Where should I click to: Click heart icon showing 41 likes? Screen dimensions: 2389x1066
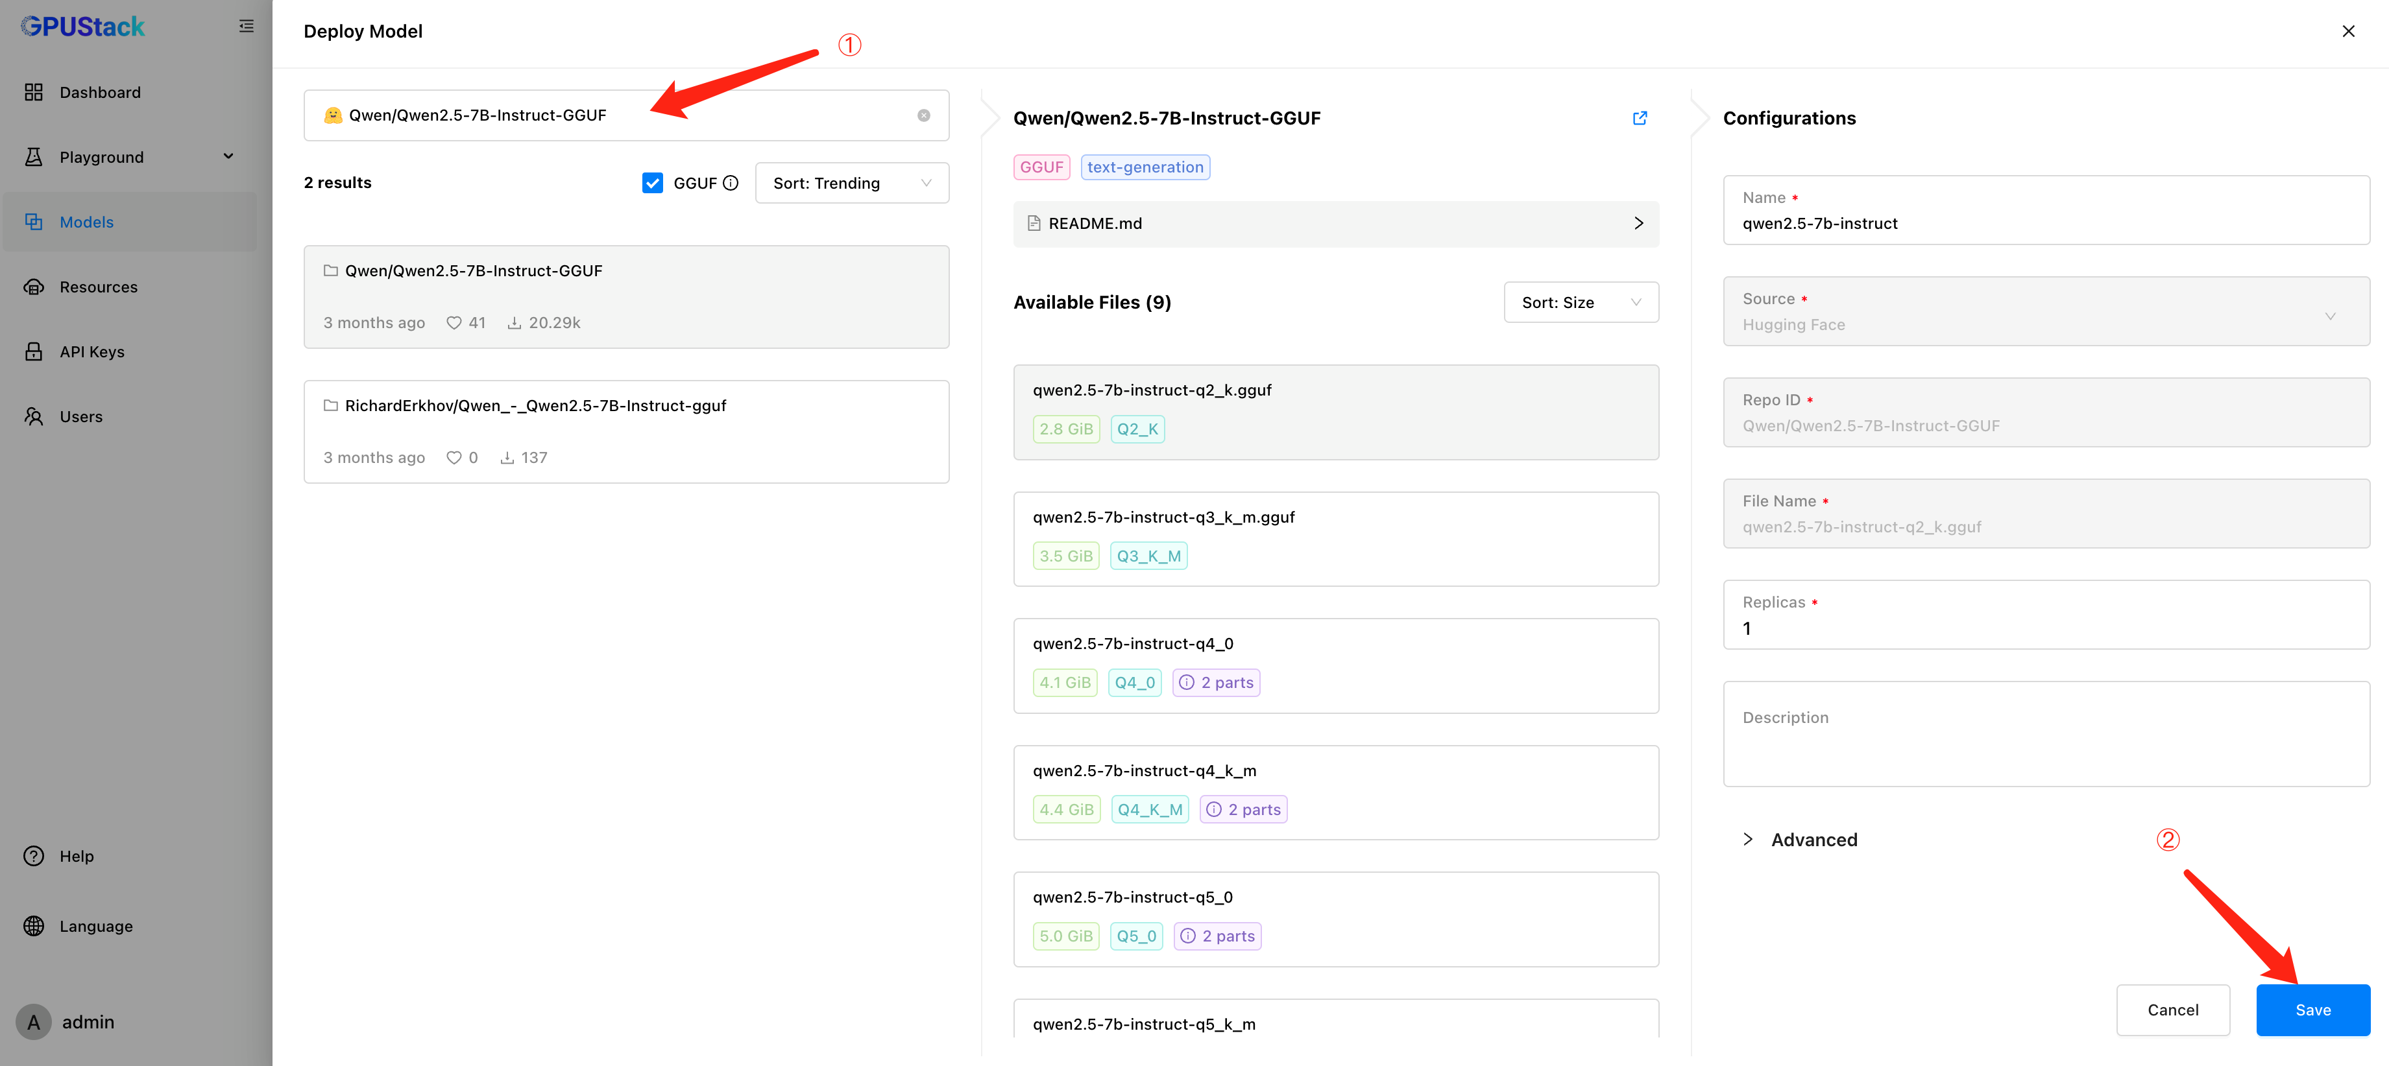point(454,322)
